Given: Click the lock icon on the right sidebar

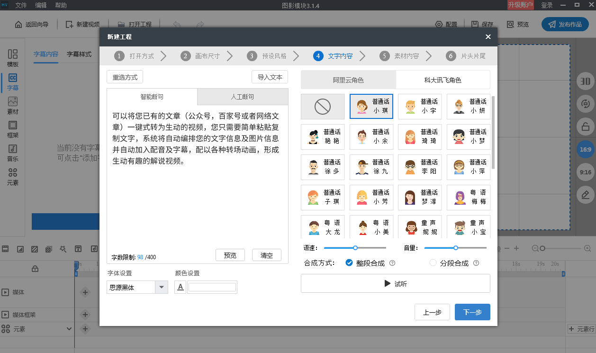Looking at the screenshot, I should [586, 127].
